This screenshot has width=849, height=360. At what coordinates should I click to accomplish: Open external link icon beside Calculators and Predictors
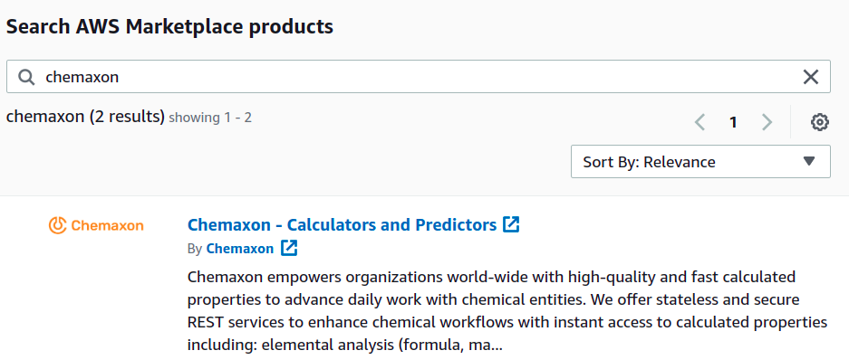click(x=511, y=224)
